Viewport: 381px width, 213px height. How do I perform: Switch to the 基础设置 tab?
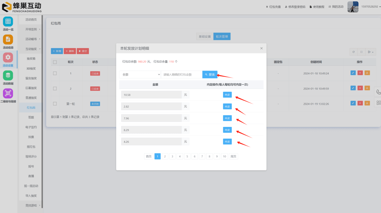pos(204,36)
